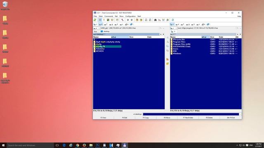This screenshot has height=148, width=264.
Task: Open Microsoft Edge from the taskbar
Action: point(64,145)
